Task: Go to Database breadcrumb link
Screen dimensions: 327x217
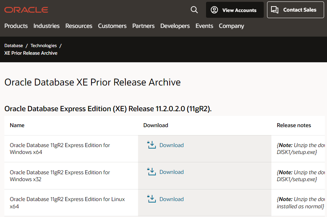Action: click(13, 46)
